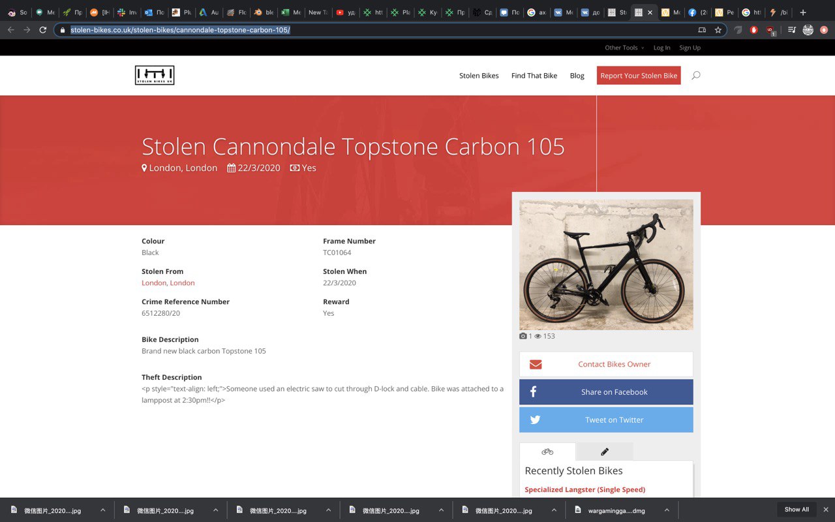This screenshot has height=522, width=835.
Task: Open the red update circle icon at toolbar end
Action: 824,30
